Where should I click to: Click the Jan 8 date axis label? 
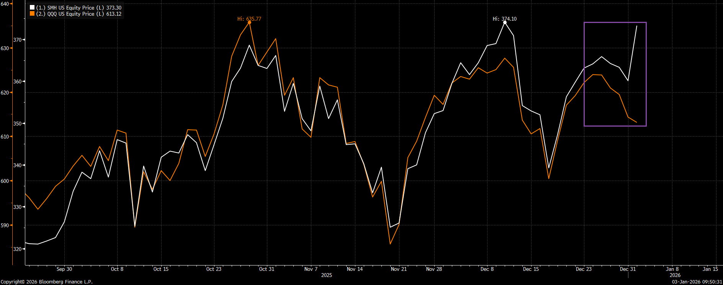(x=672, y=269)
